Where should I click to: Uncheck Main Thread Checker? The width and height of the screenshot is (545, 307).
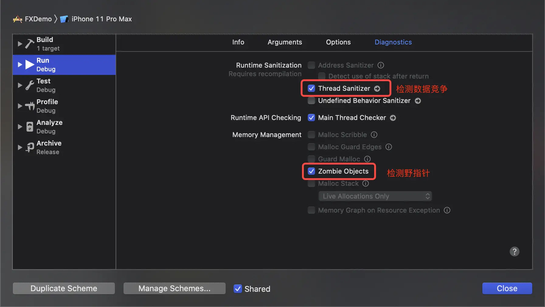click(x=311, y=118)
